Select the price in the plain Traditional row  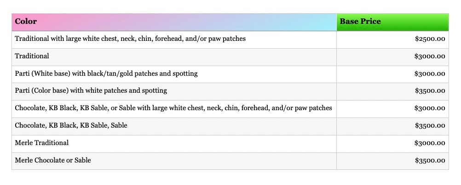(430, 56)
